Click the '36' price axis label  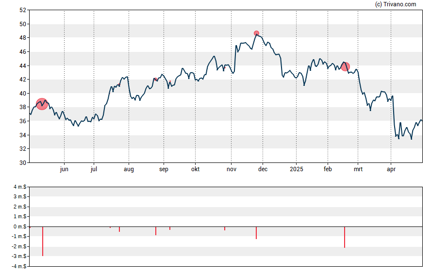pyautogui.click(x=23, y=121)
